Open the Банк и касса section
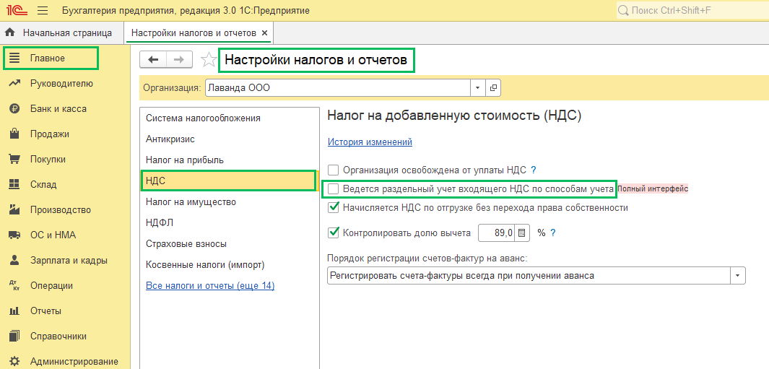 (65, 109)
